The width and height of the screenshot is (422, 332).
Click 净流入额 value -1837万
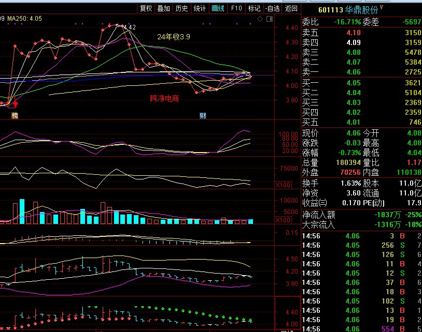click(x=388, y=215)
